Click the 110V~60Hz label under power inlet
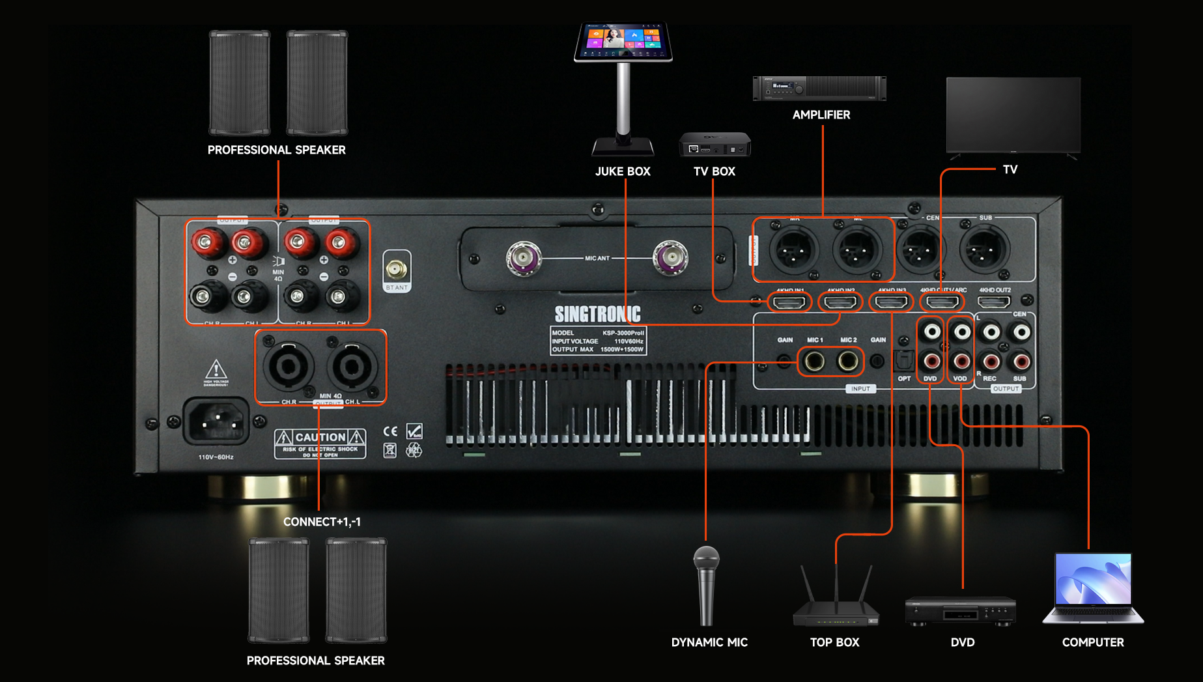The height and width of the screenshot is (682, 1203). click(x=216, y=457)
